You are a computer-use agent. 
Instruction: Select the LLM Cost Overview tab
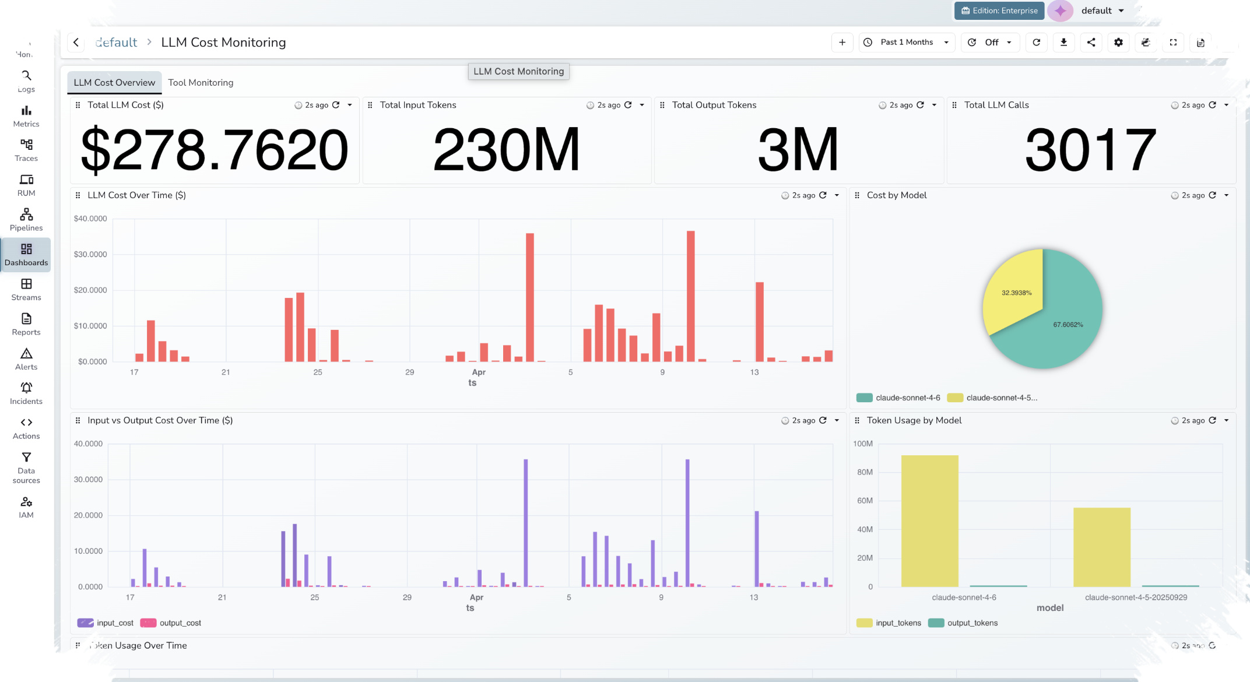point(114,82)
